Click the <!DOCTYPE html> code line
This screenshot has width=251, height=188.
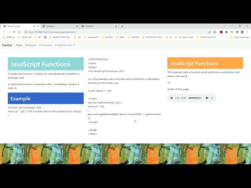98,60
